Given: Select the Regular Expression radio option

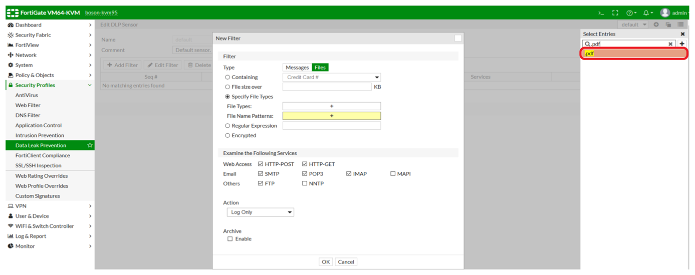Looking at the screenshot, I should point(227,126).
